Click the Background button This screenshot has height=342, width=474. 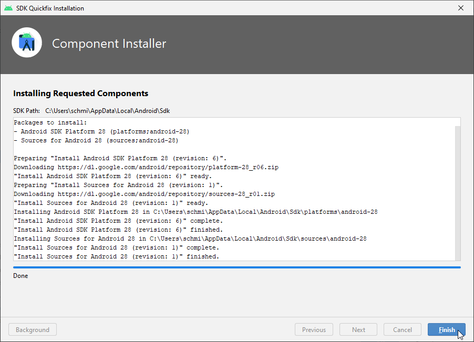pos(33,329)
